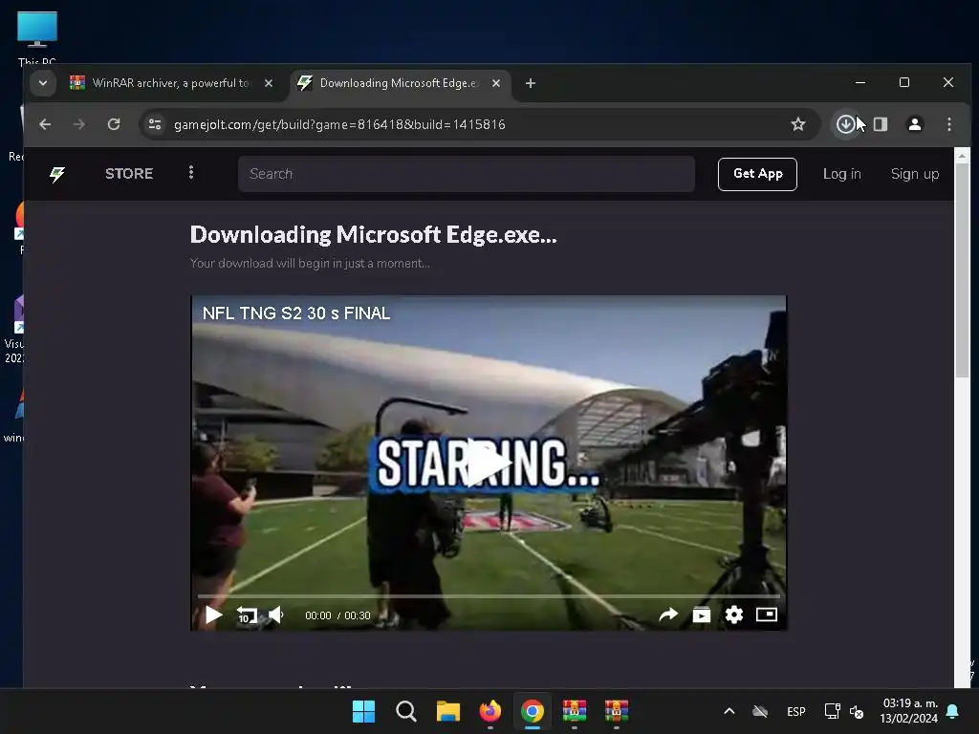Share the video arrow icon

click(668, 615)
